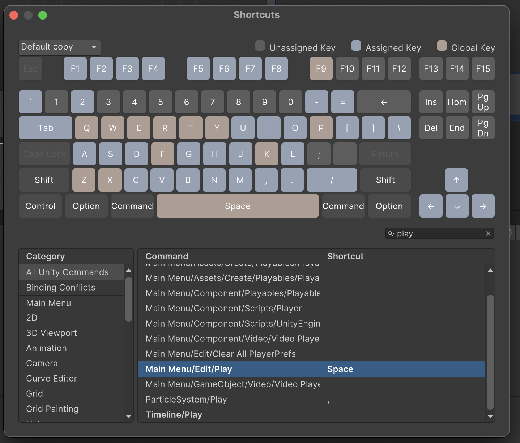The image size is (520, 443).
Task: Click the search field containing play
Action: tap(439, 233)
